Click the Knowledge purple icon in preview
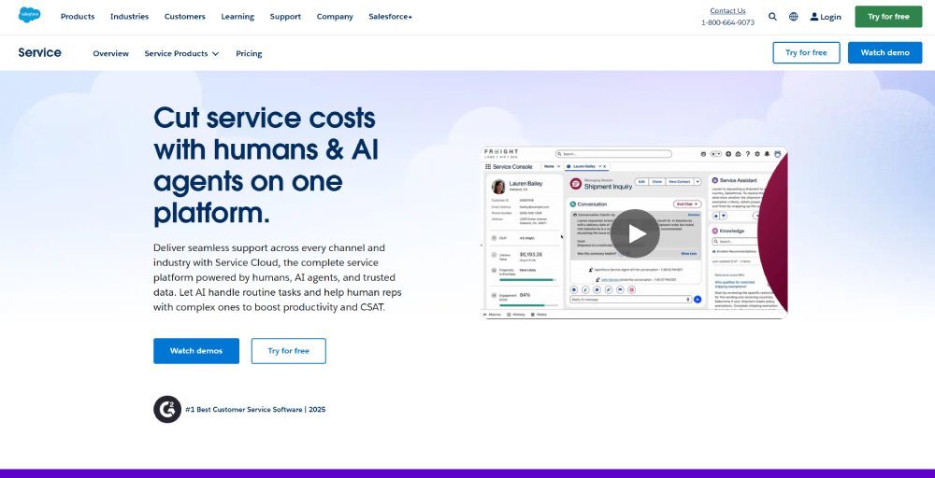The image size is (935, 478). tap(715, 231)
